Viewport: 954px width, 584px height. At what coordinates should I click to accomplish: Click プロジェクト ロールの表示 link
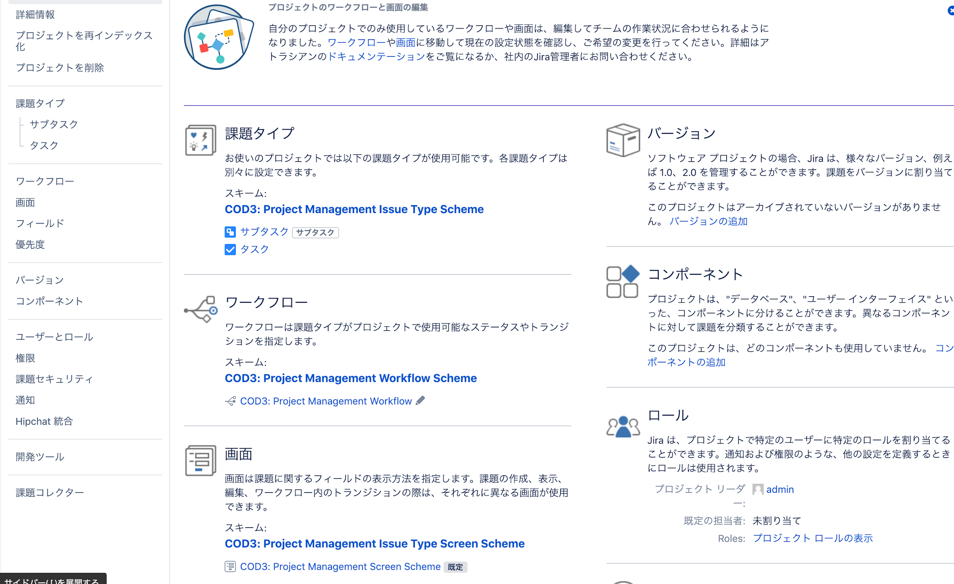(813, 538)
